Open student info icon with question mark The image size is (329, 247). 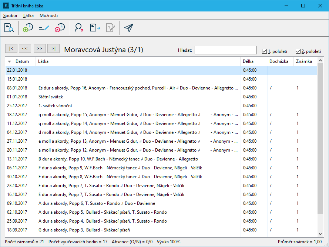coord(78,28)
